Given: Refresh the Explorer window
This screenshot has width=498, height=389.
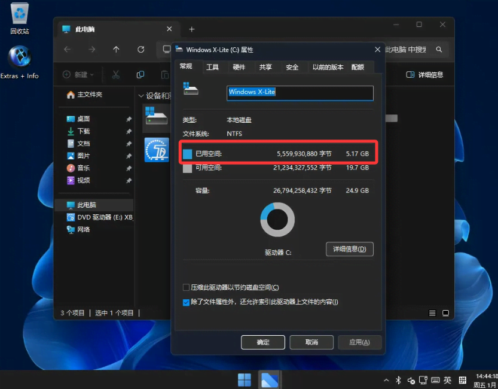Looking at the screenshot, I should click(140, 50).
